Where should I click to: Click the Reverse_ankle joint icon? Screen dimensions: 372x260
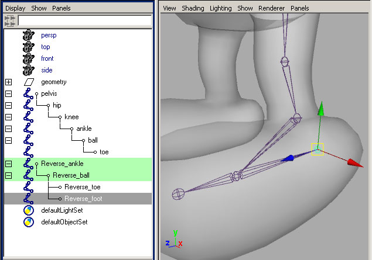click(28, 164)
